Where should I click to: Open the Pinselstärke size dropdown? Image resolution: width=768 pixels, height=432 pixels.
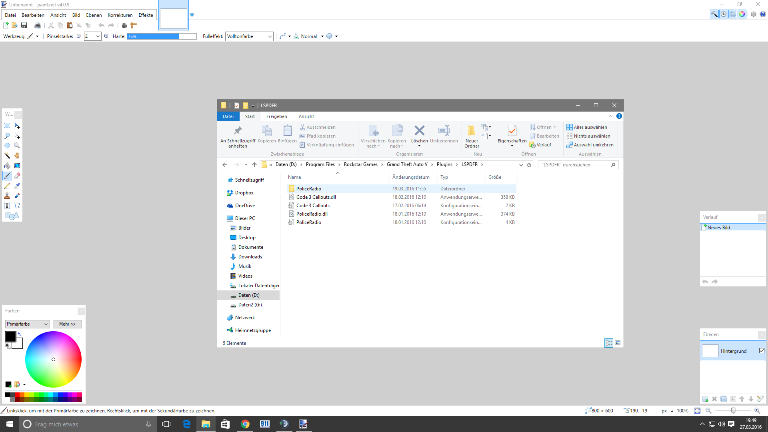(x=98, y=36)
